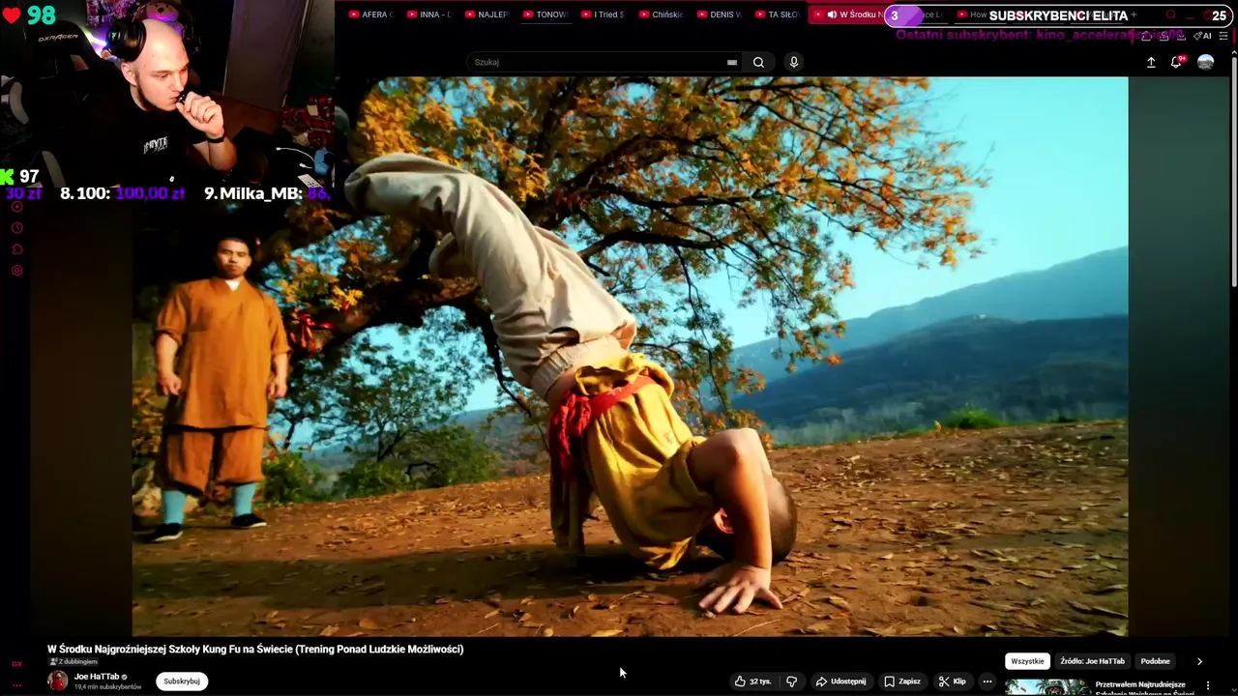Switch to the TONOW browser tab
Image resolution: width=1238 pixels, height=696 pixels.
545,14
